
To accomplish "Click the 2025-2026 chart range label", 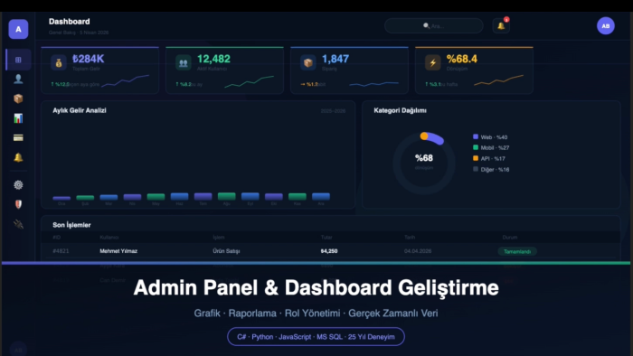I will [x=333, y=111].
